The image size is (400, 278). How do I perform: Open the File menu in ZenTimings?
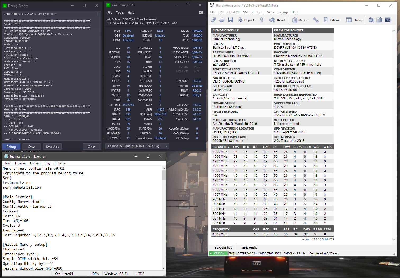point(110,12)
